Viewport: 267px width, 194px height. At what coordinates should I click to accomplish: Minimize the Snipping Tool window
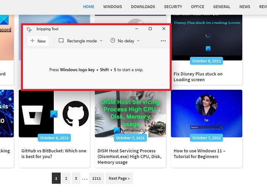pos(136,29)
